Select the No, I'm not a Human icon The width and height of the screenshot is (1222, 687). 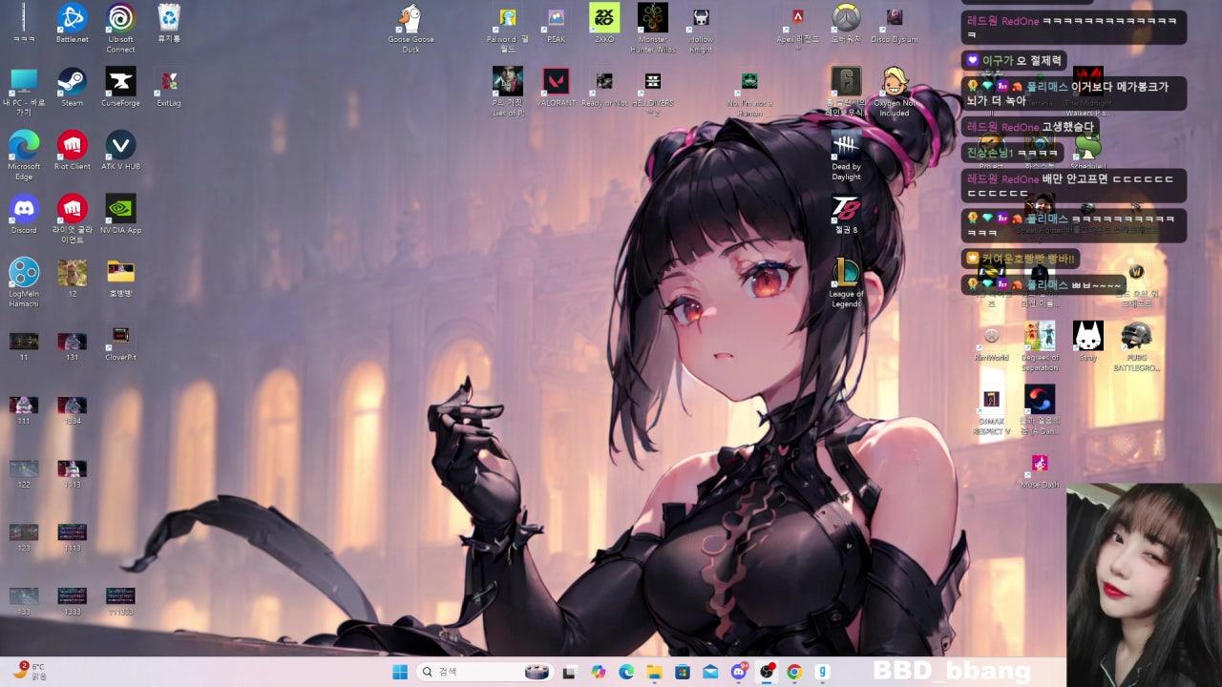[749, 92]
